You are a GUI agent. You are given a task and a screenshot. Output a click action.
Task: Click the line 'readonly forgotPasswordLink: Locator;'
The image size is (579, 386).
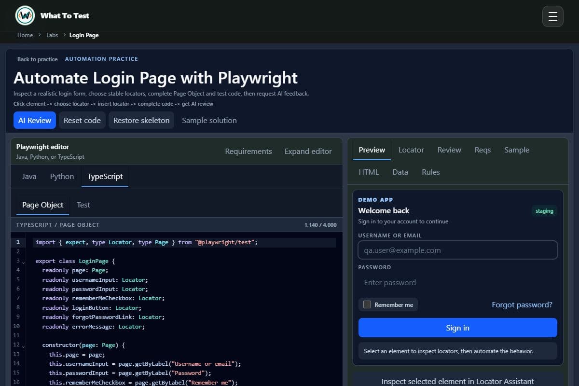(104, 317)
